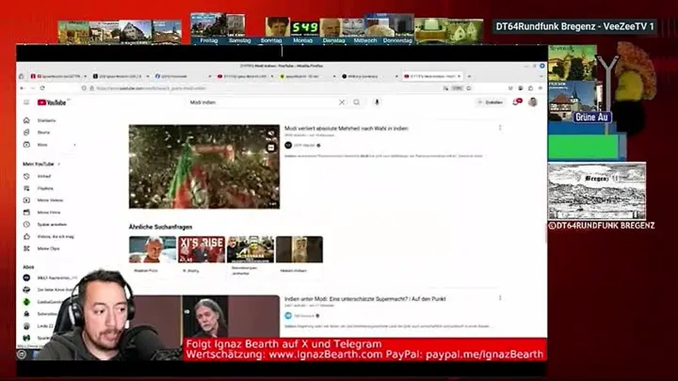This screenshot has height=381, width=678.
Task: Expand the Abos sidebar entry arrow
Action: pyautogui.click(x=74, y=144)
